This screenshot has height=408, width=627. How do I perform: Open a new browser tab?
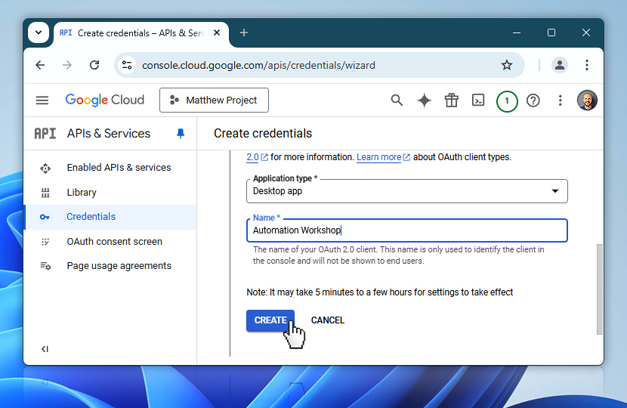click(x=244, y=32)
